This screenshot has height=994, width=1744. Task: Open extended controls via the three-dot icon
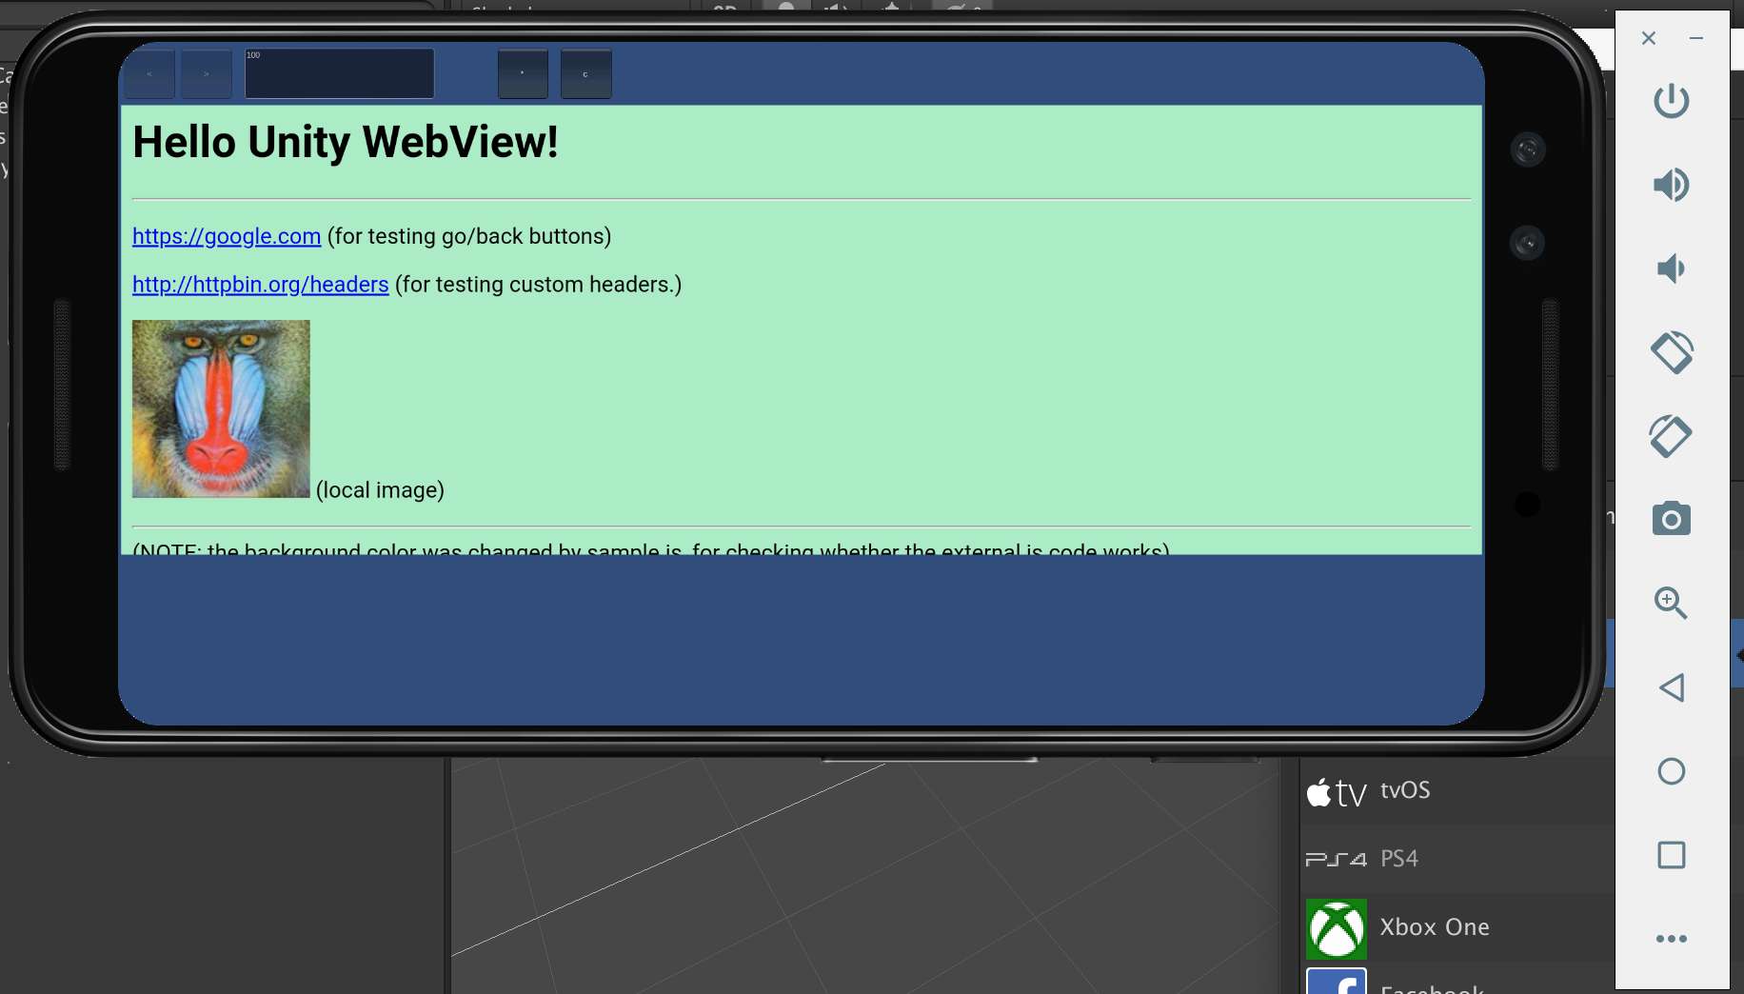1673,938
